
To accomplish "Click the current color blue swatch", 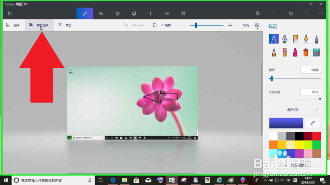I will click(x=286, y=123).
